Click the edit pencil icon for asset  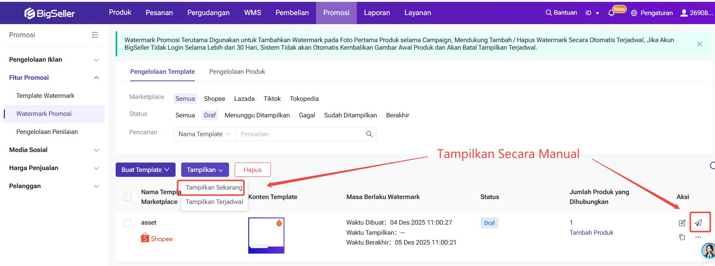pos(682,223)
